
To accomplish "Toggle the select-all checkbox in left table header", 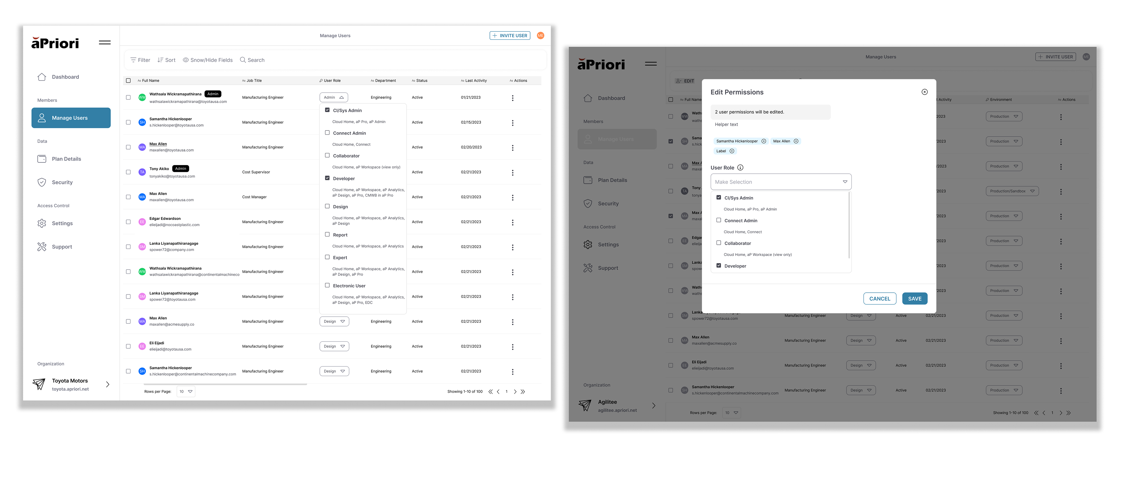I will 129,81.
